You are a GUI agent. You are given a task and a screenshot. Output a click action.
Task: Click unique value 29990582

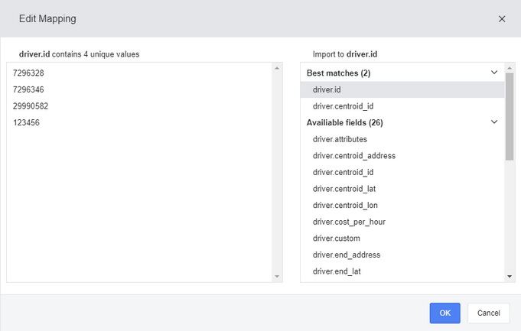[x=31, y=106]
